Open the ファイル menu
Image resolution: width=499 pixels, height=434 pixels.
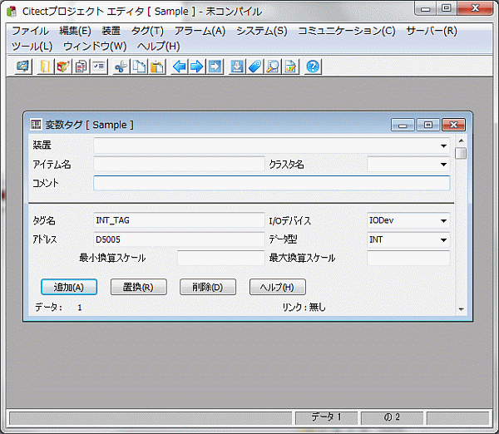30,31
